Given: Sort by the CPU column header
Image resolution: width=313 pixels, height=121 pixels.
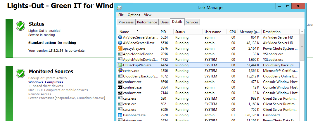Looking at the screenshot, I should point(232,32).
